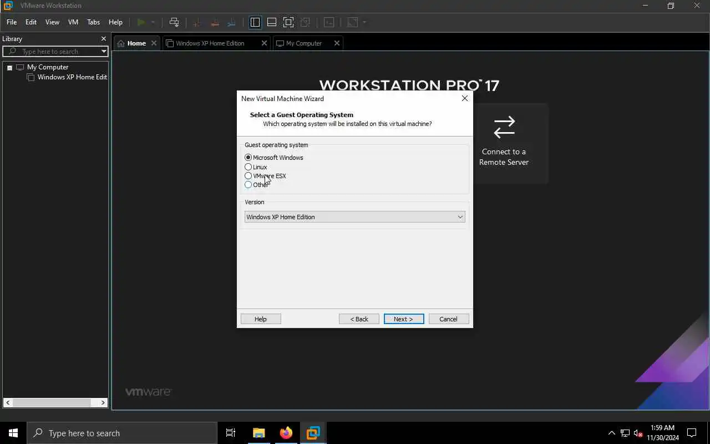
Task: Open Firefox from the taskbar
Action: point(286,433)
